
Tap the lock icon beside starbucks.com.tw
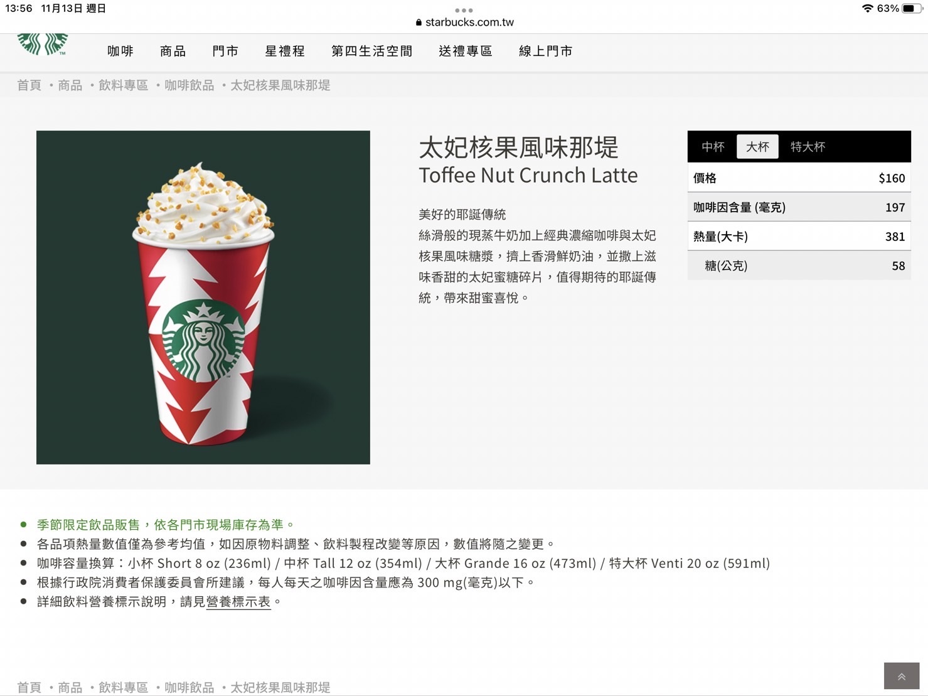click(419, 22)
